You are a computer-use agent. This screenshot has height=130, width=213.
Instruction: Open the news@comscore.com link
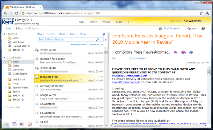(126, 82)
